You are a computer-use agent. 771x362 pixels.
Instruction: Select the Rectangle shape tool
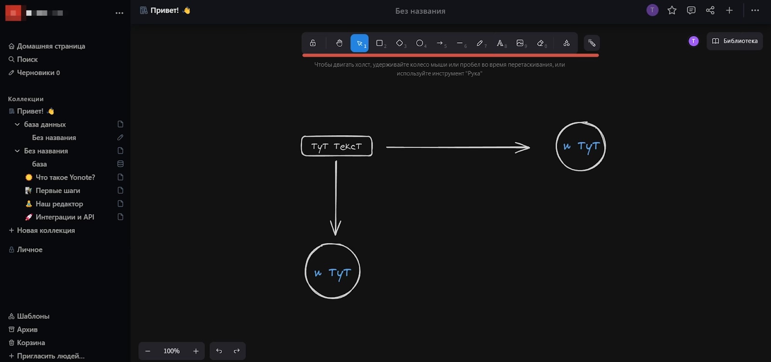point(380,43)
